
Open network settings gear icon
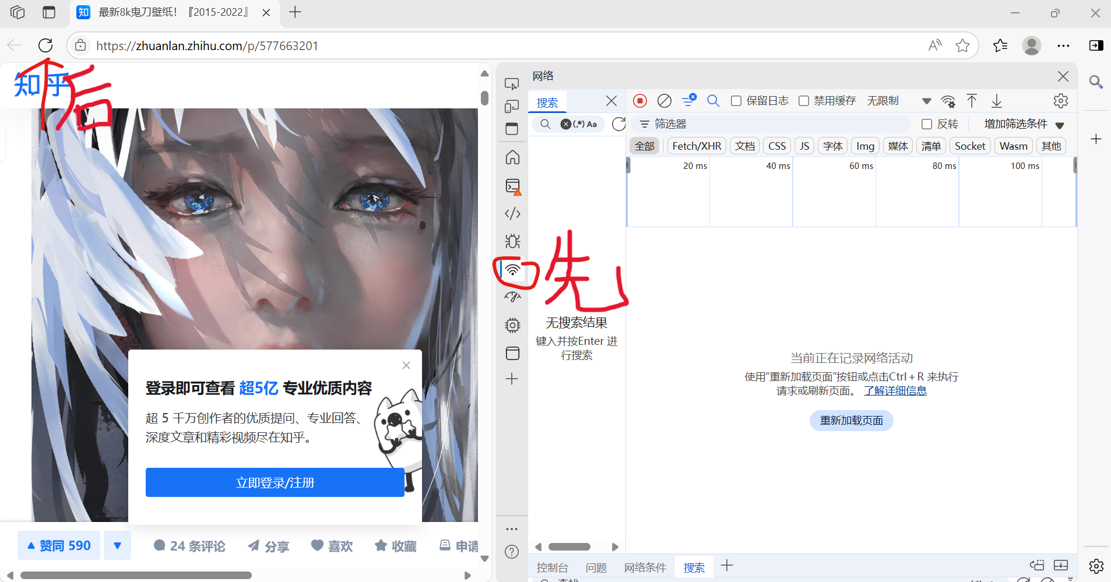pyautogui.click(x=1061, y=101)
